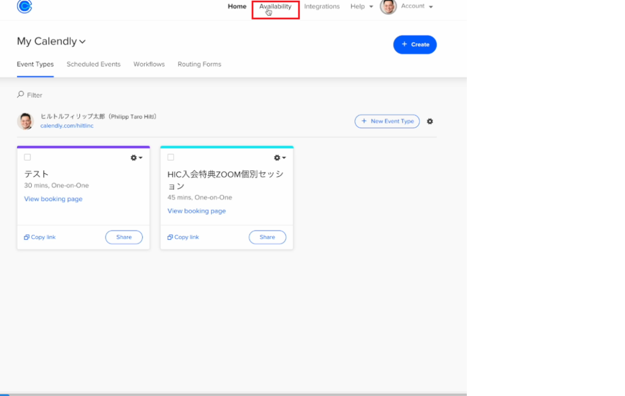Viewport: 625px width, 396px height.
Task: Open gear menu on テスト event card
Action: 136,158
